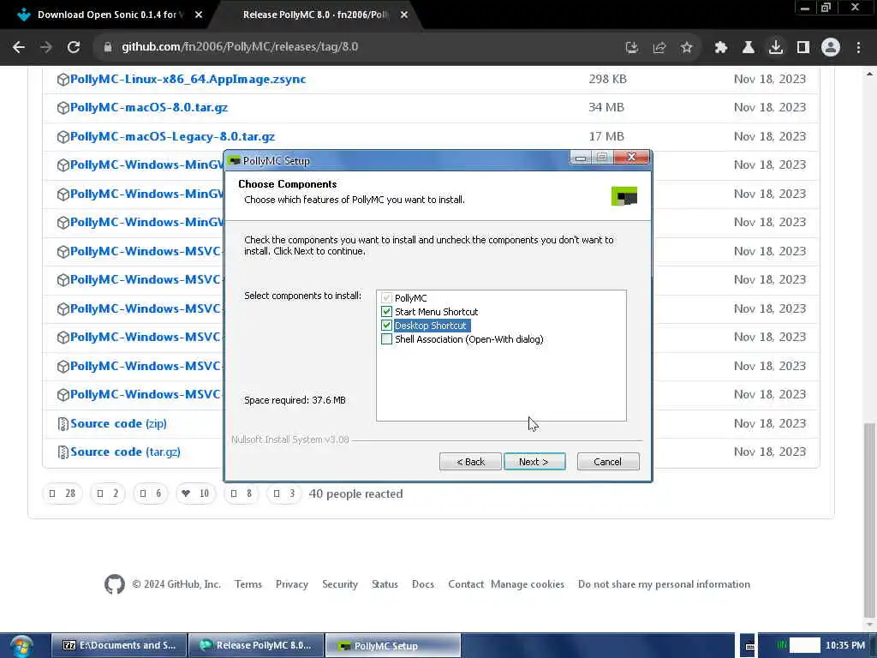
Task: Download PollyMC-macOS-8.0.tar.gz
Action: (149, 107)
